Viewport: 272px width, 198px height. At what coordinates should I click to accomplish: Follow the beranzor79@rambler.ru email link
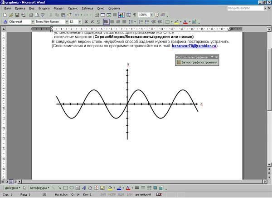tap(194, 46)
